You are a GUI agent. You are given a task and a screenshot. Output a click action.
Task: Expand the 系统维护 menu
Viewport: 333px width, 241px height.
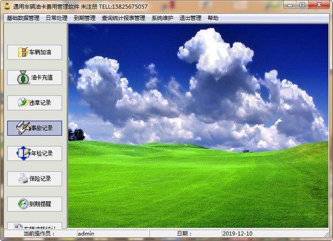pos(162,18)
